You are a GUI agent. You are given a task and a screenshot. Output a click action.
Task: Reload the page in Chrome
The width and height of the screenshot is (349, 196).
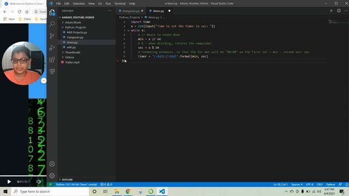point(20,12)
